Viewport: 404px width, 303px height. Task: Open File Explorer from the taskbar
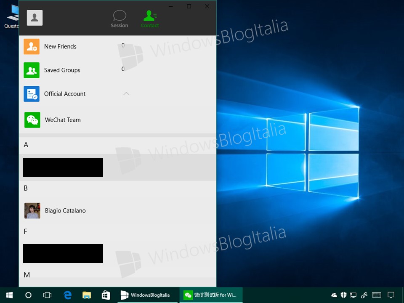[87, 295]
